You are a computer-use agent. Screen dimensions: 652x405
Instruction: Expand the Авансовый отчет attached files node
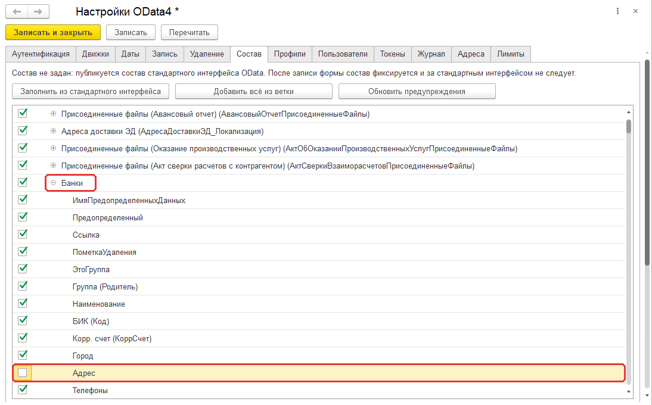53,114
